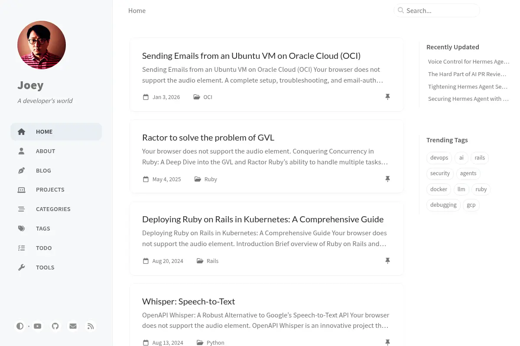520x346 pixels.
Task: Open the GitHub profile icon
Action: 55,326
